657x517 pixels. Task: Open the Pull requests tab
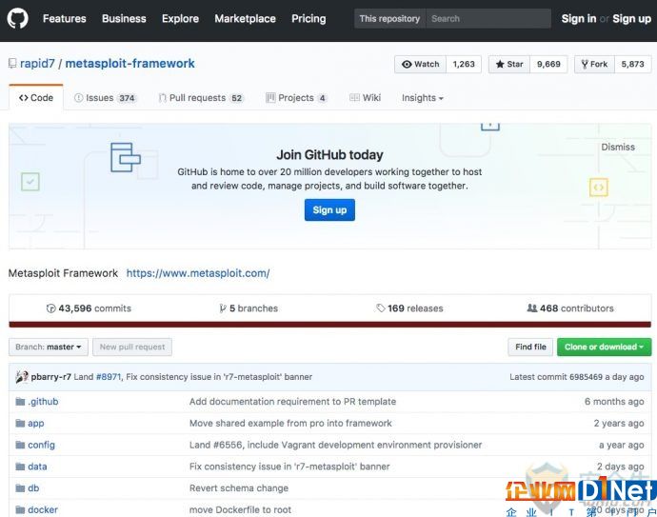pos(201,98)
